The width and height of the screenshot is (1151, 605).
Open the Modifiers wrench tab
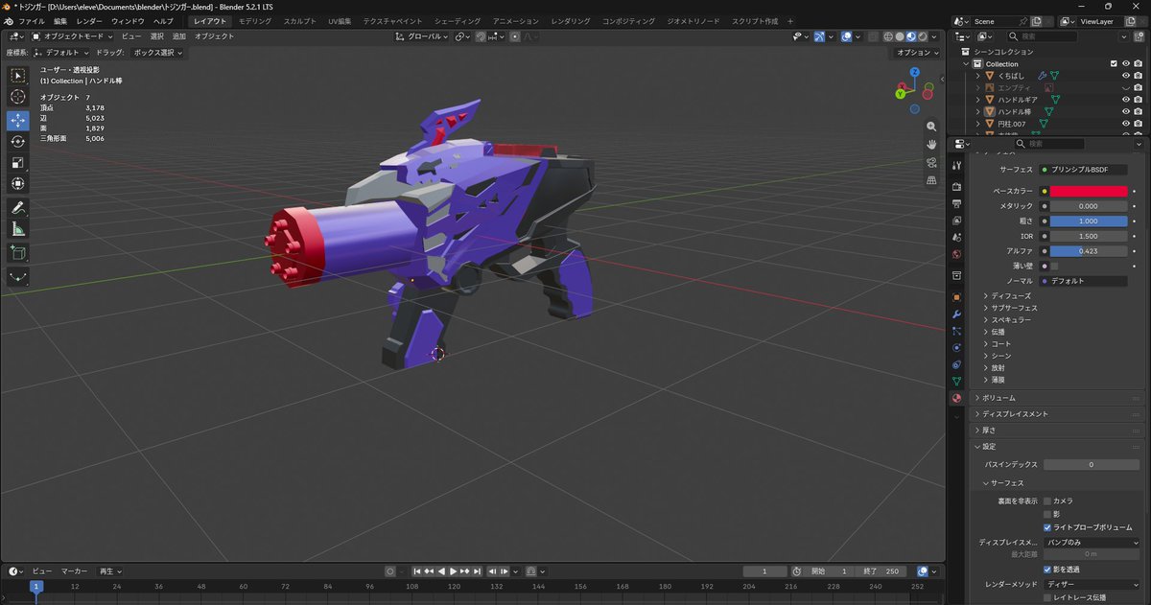tap(956, 314)
